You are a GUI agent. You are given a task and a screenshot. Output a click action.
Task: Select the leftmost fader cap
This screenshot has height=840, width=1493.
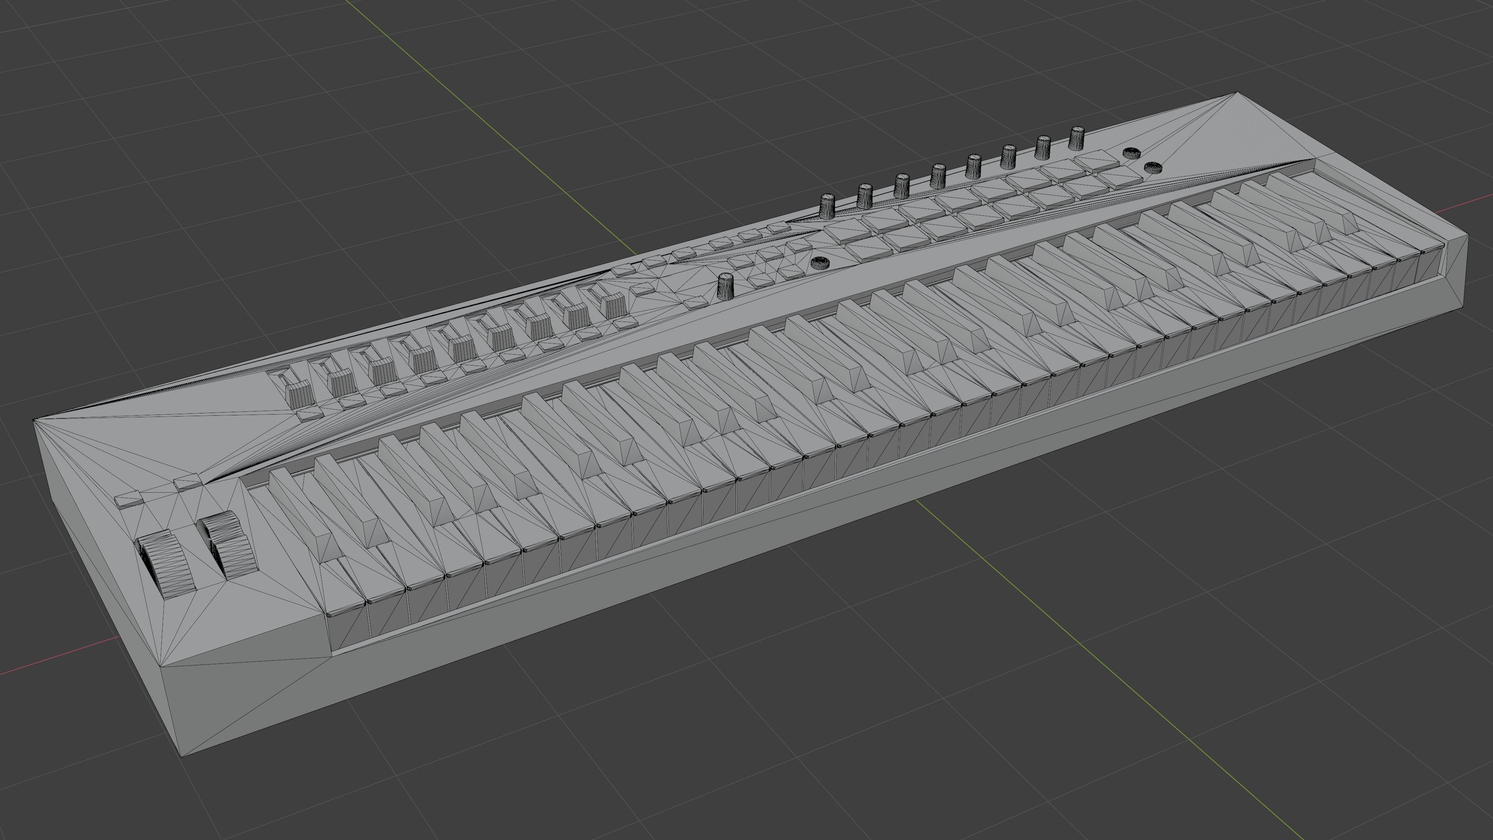pos(300,394)
